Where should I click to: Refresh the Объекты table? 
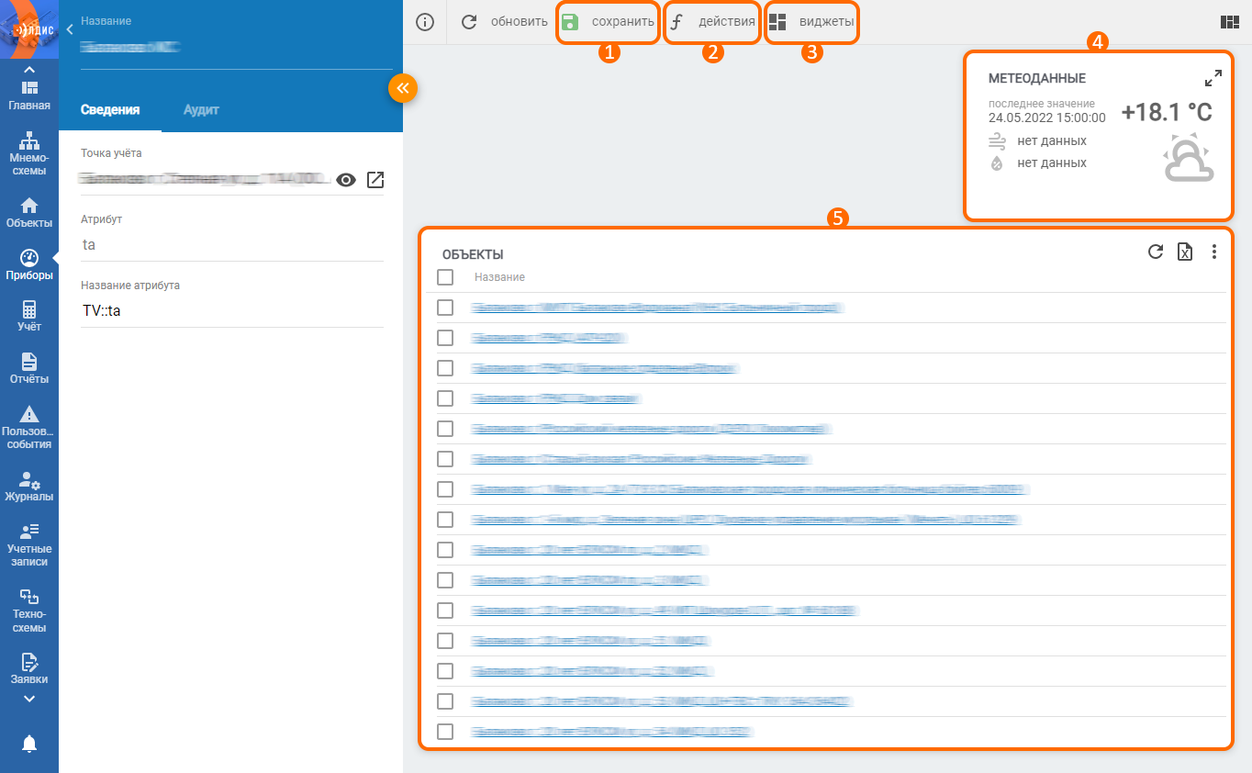tap(1156, 252)
